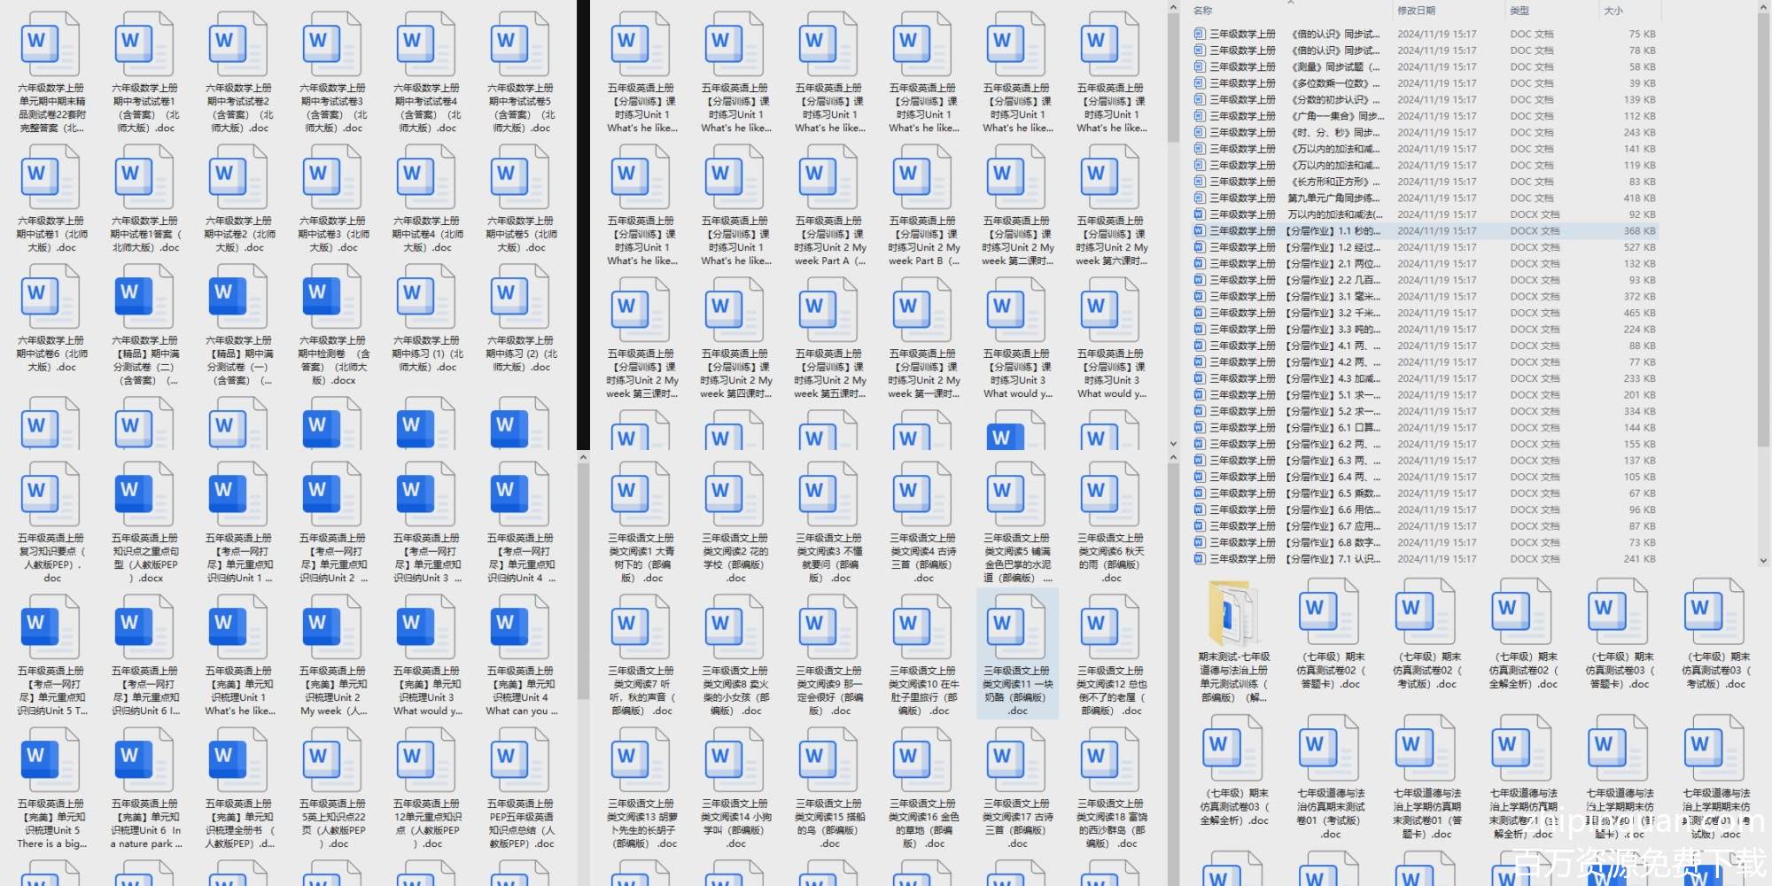Click the Unit 2 My week Part A icon
The width and height of the screenshot is (1772, 886).
[x=828, y=177]
